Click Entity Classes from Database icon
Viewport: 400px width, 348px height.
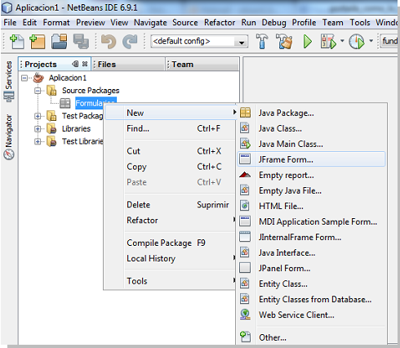tap(245, 299)
